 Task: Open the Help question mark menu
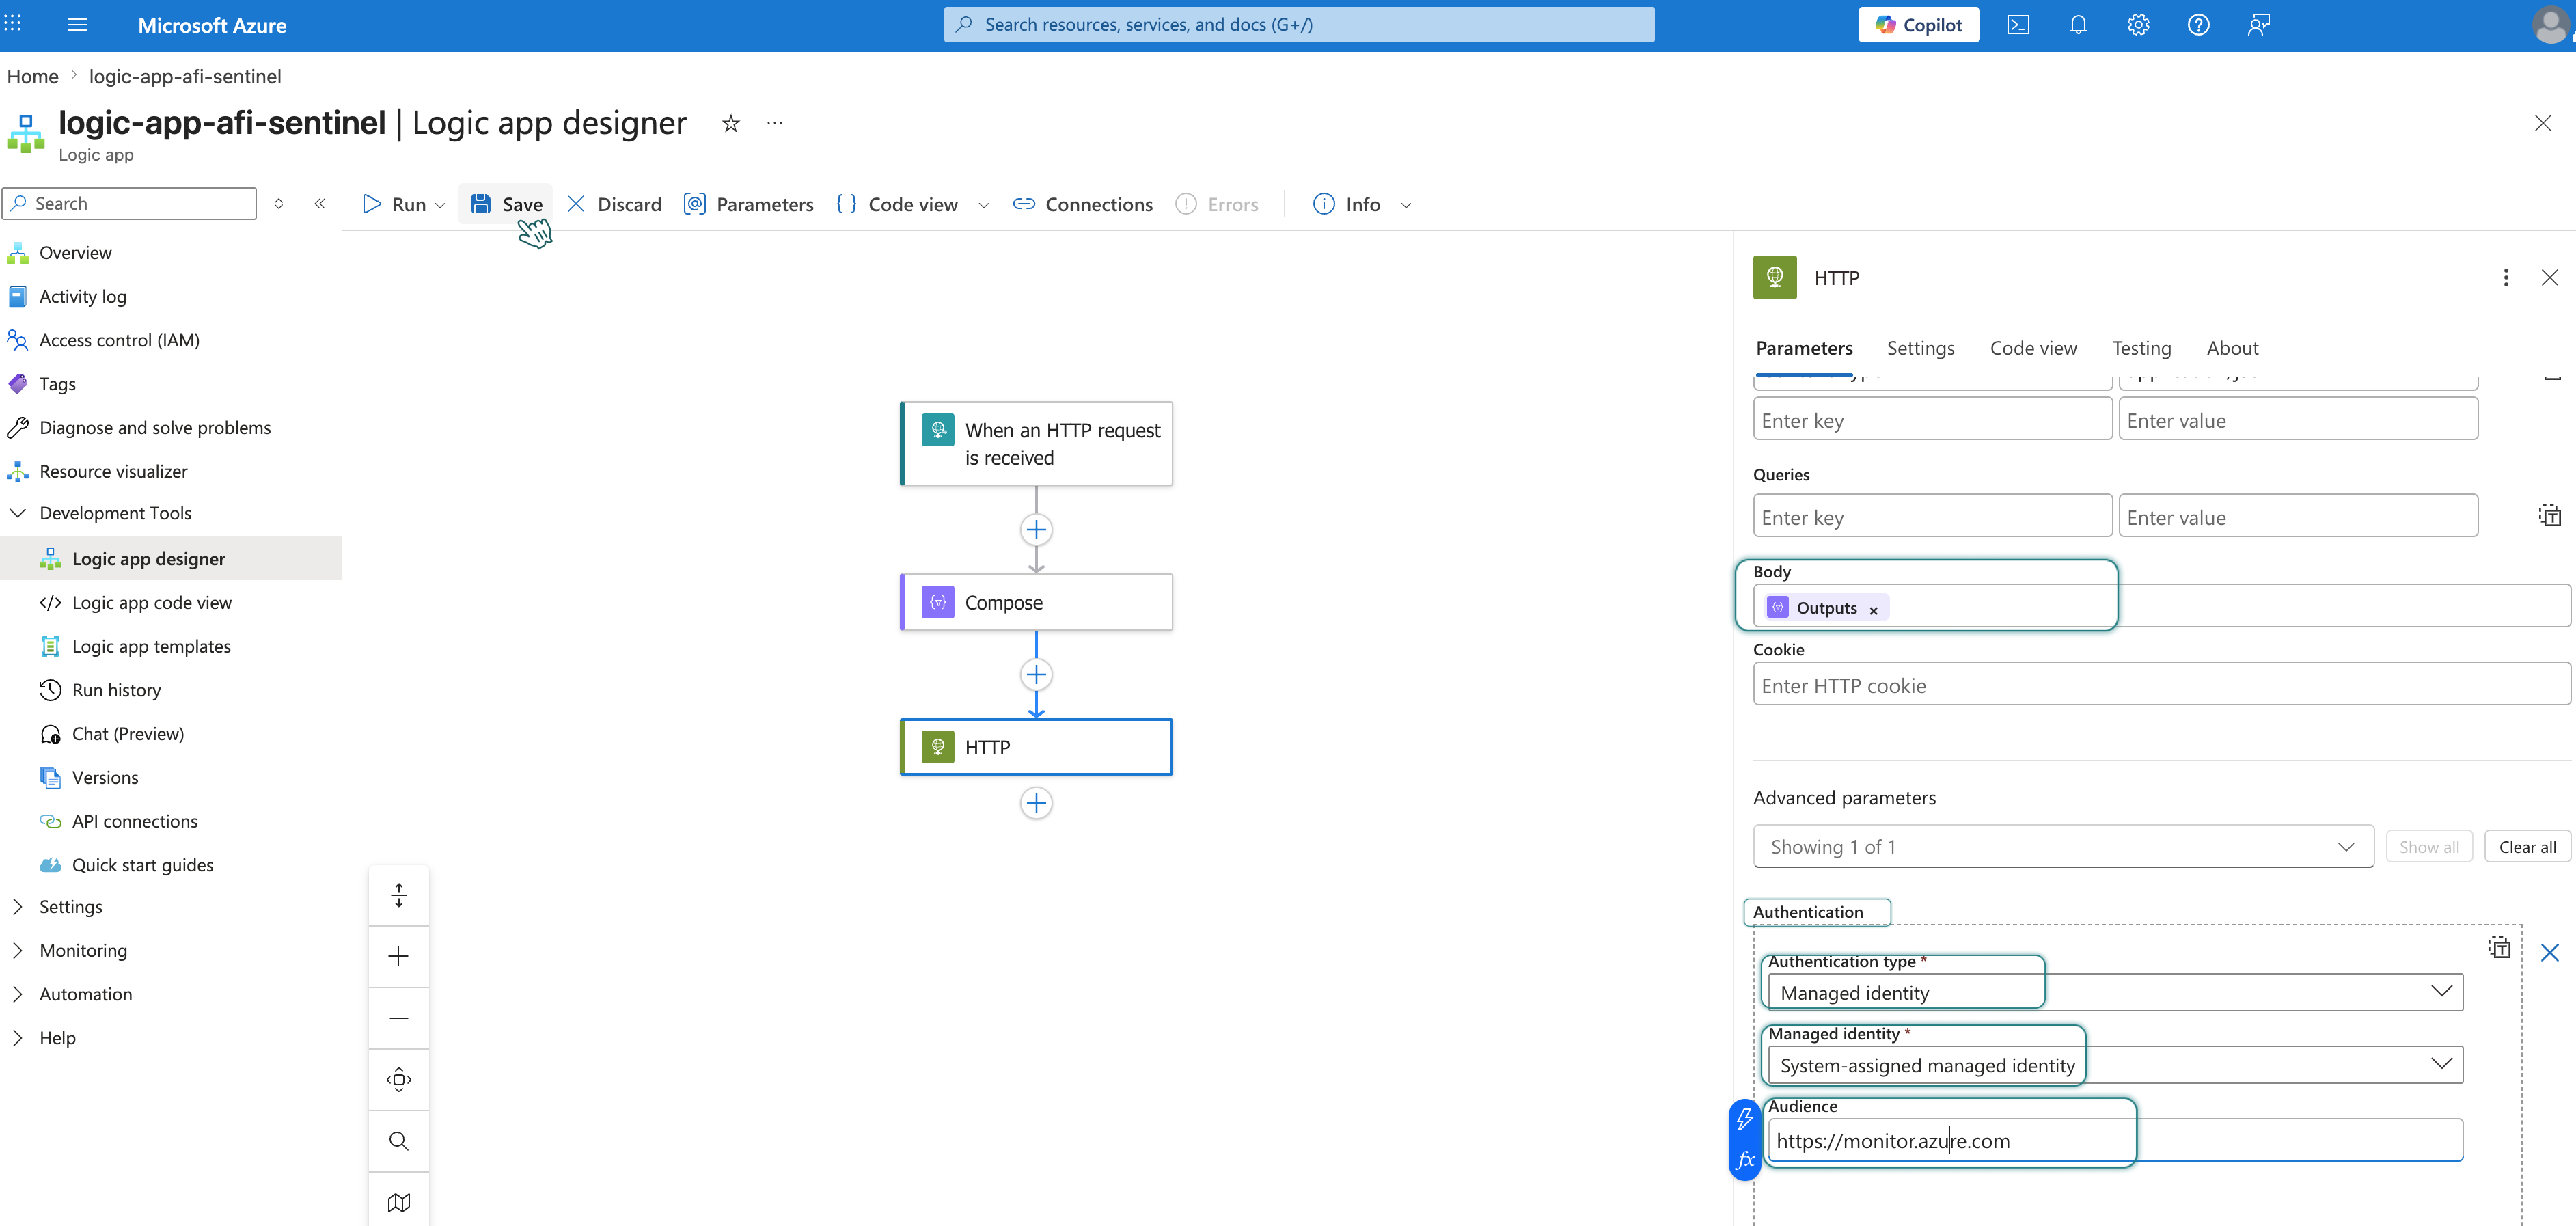[2198, 25]
